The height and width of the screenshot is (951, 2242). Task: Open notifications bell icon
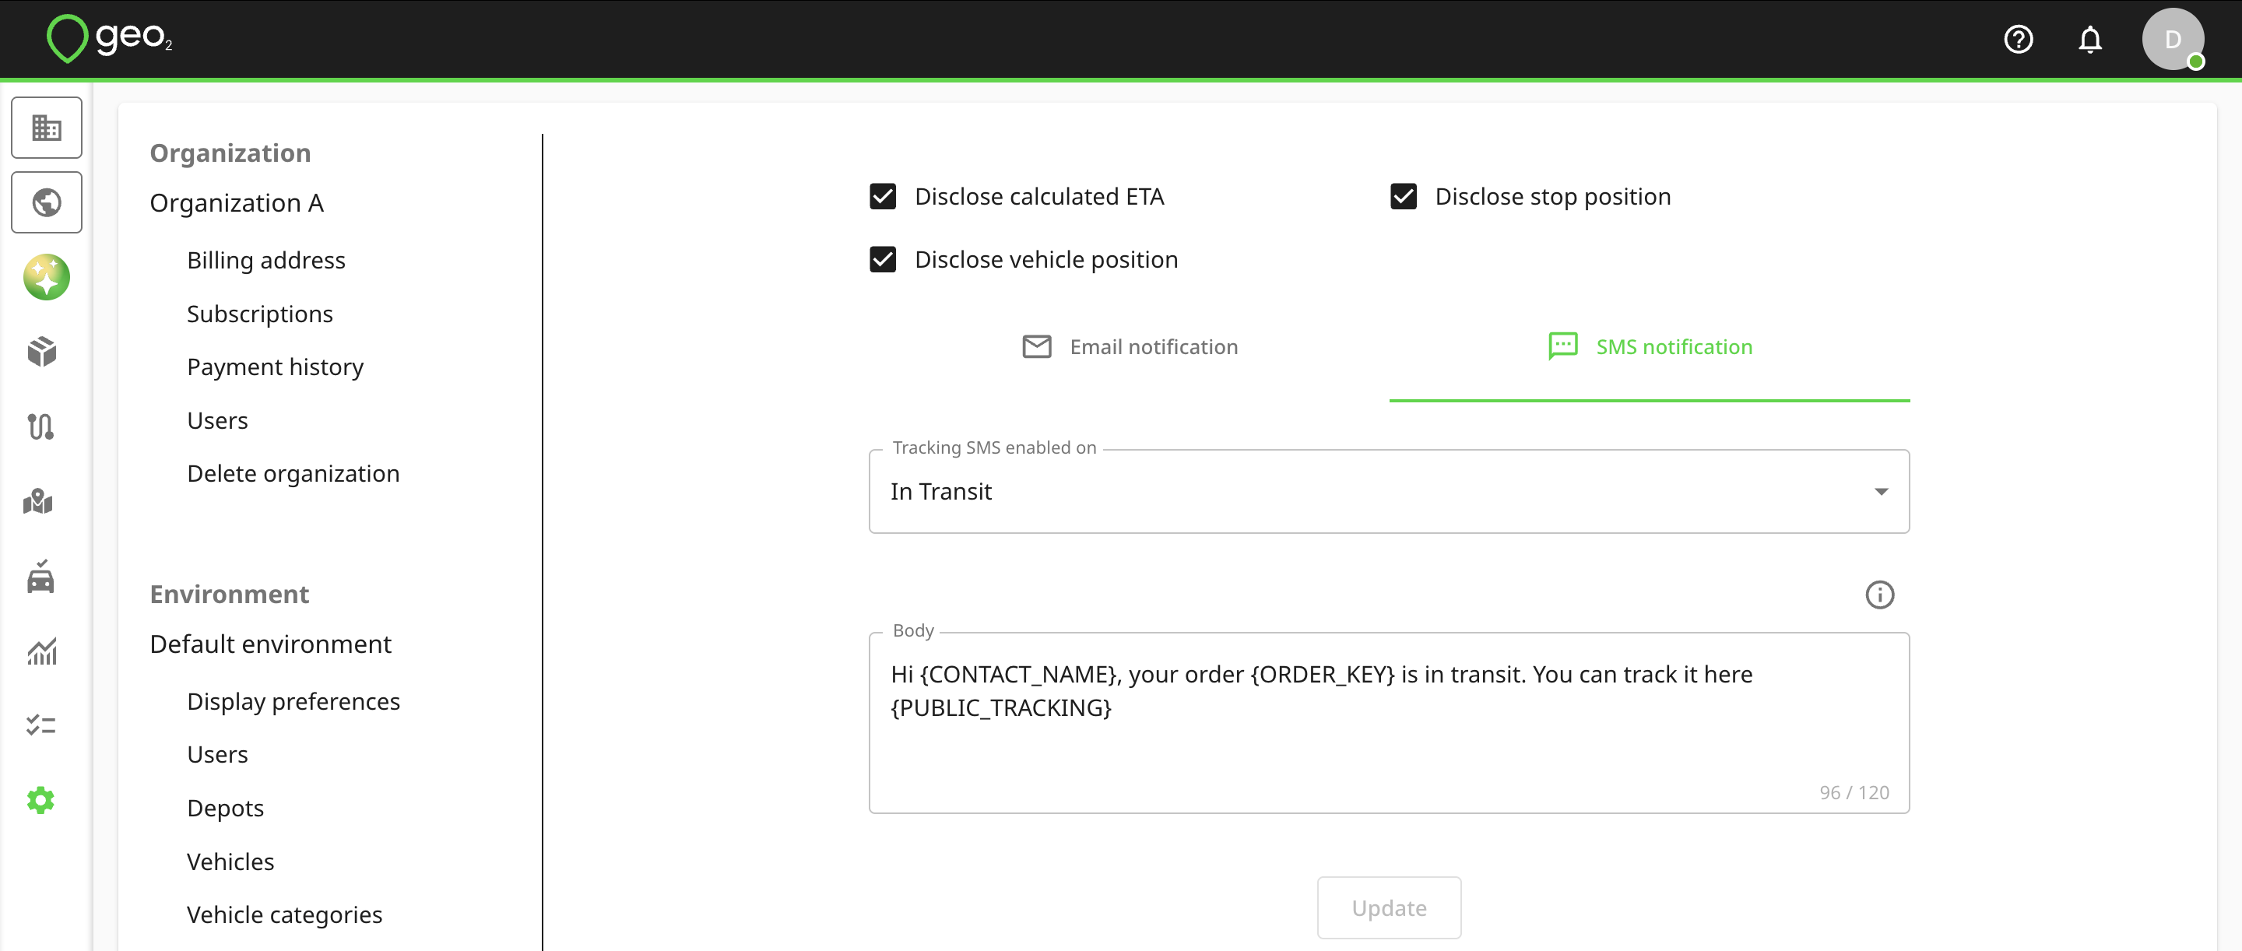click(x=2089, y=39)
